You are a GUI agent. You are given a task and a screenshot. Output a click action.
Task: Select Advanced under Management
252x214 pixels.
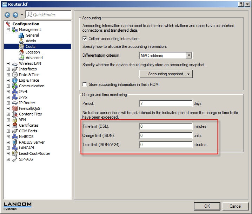[x=34, y=58]
